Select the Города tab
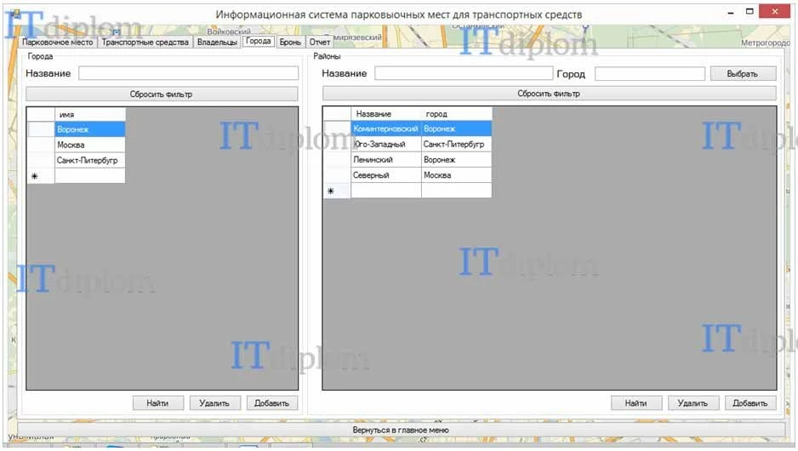Image resolution: width=798 pixels, height=451 pixels. [259, 41]
